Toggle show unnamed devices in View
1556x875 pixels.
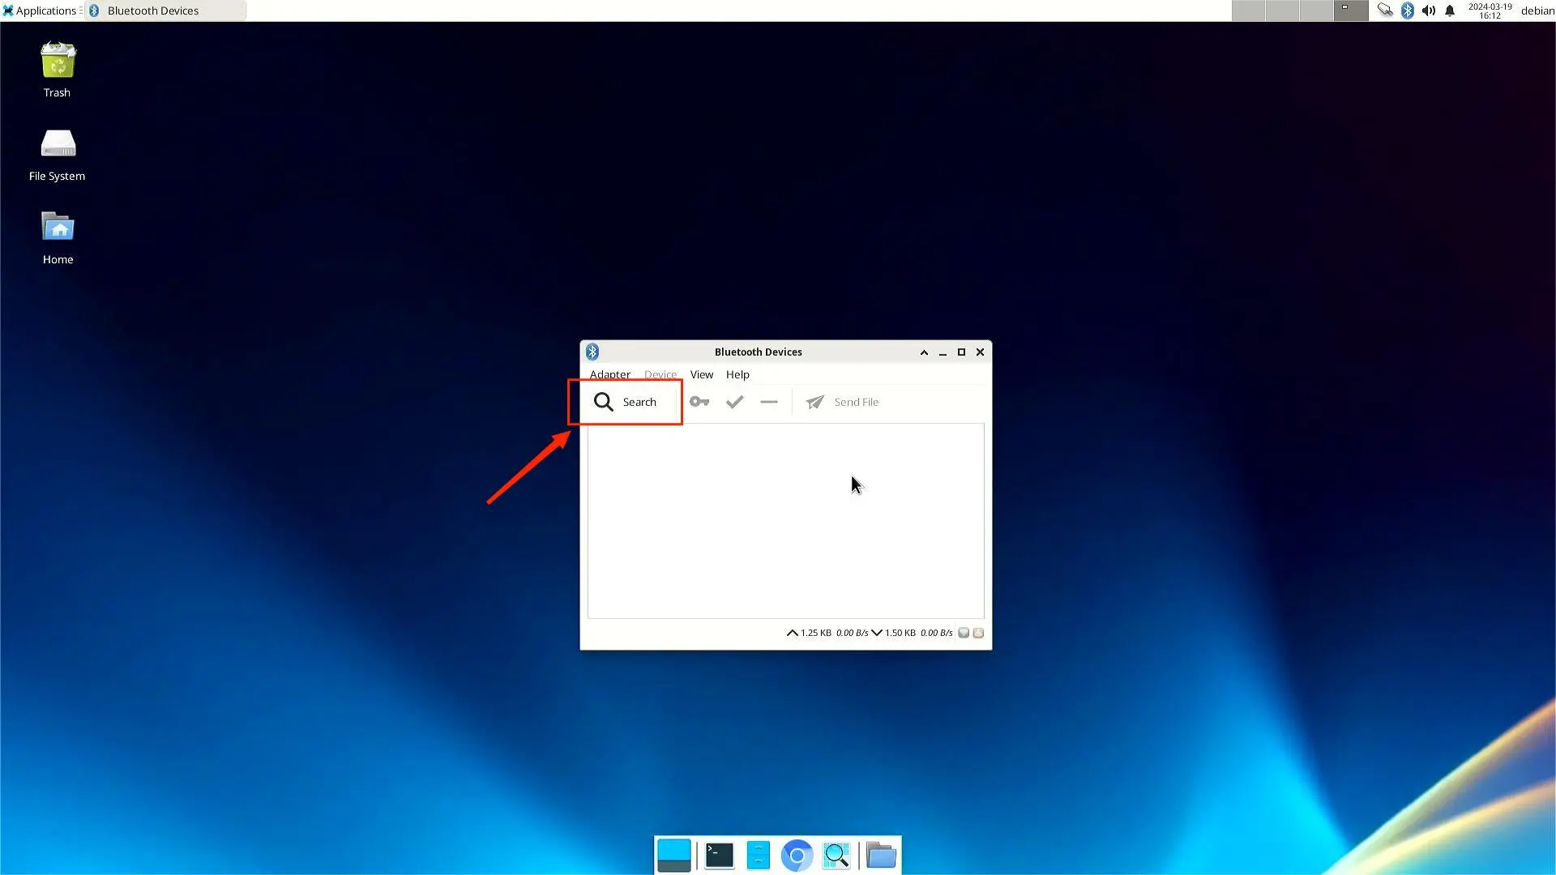pos(701,374)
